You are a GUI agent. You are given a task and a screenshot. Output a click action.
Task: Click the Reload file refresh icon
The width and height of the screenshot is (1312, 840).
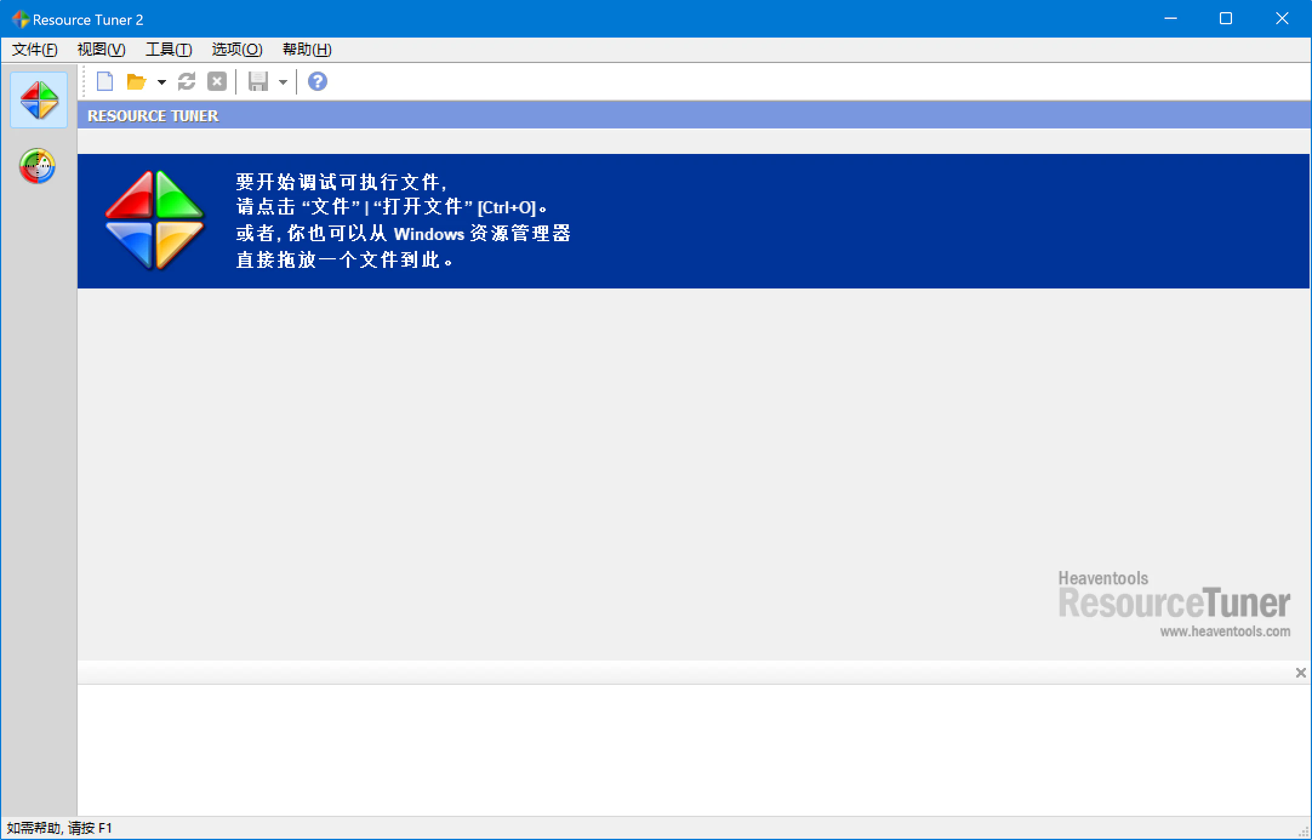tap(187, 81)
